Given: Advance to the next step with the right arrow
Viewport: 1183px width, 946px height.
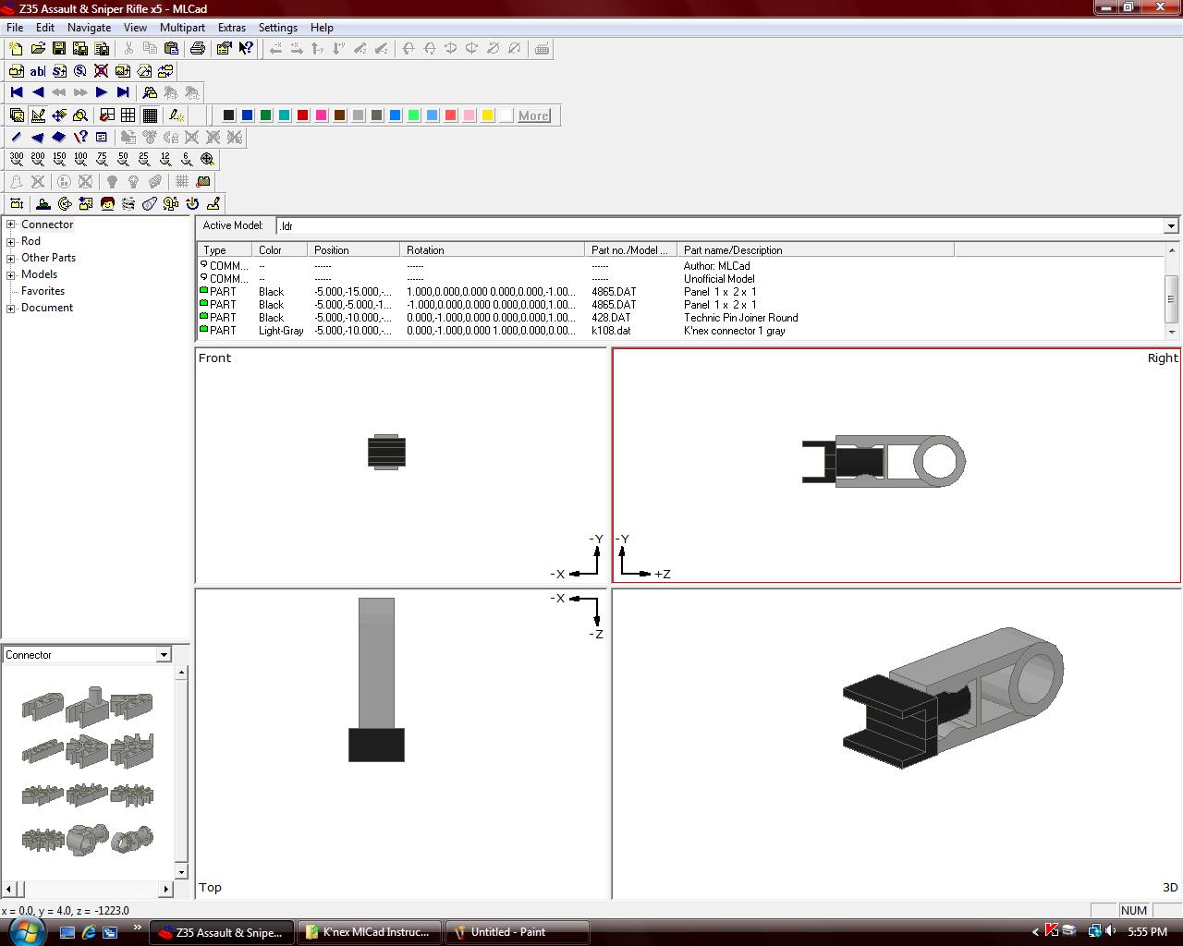Looking at the screenshot, I should click(x=102, y=92).
